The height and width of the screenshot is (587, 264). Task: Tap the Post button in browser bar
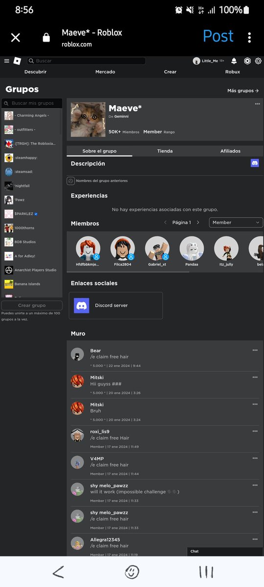218,36
